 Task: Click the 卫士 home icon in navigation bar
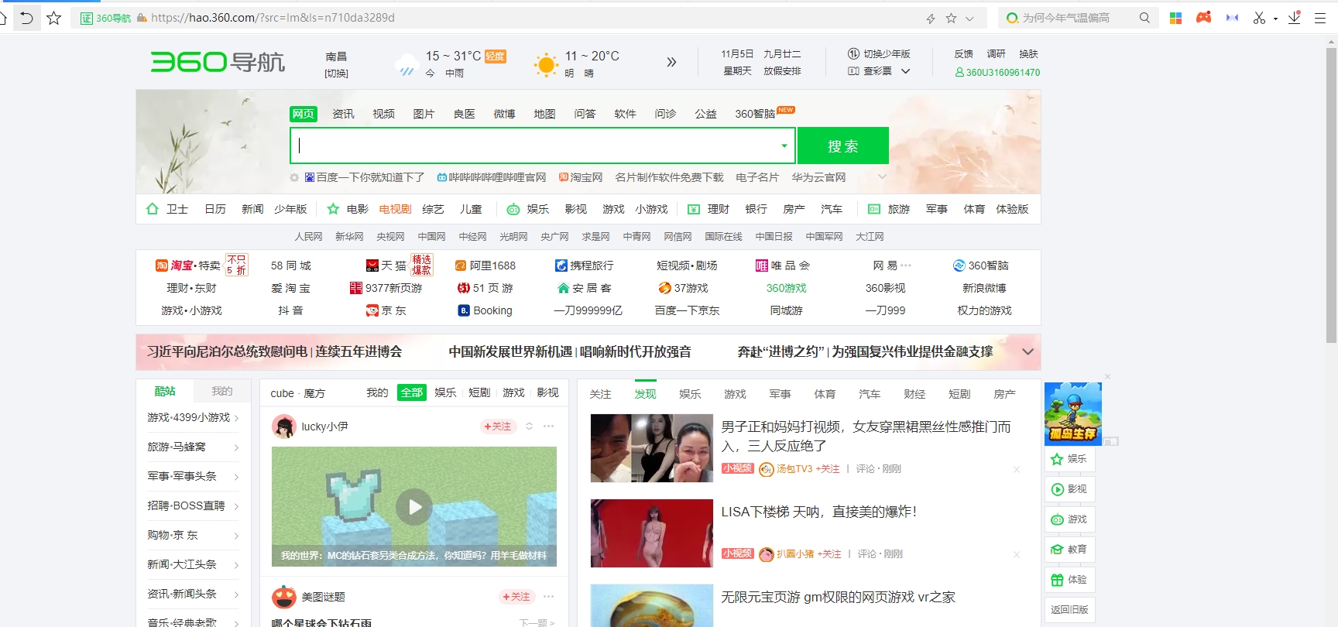(153, 209)
